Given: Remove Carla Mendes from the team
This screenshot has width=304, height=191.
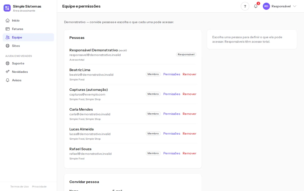Looking at the screenshot, I should (x=189, y=114).
